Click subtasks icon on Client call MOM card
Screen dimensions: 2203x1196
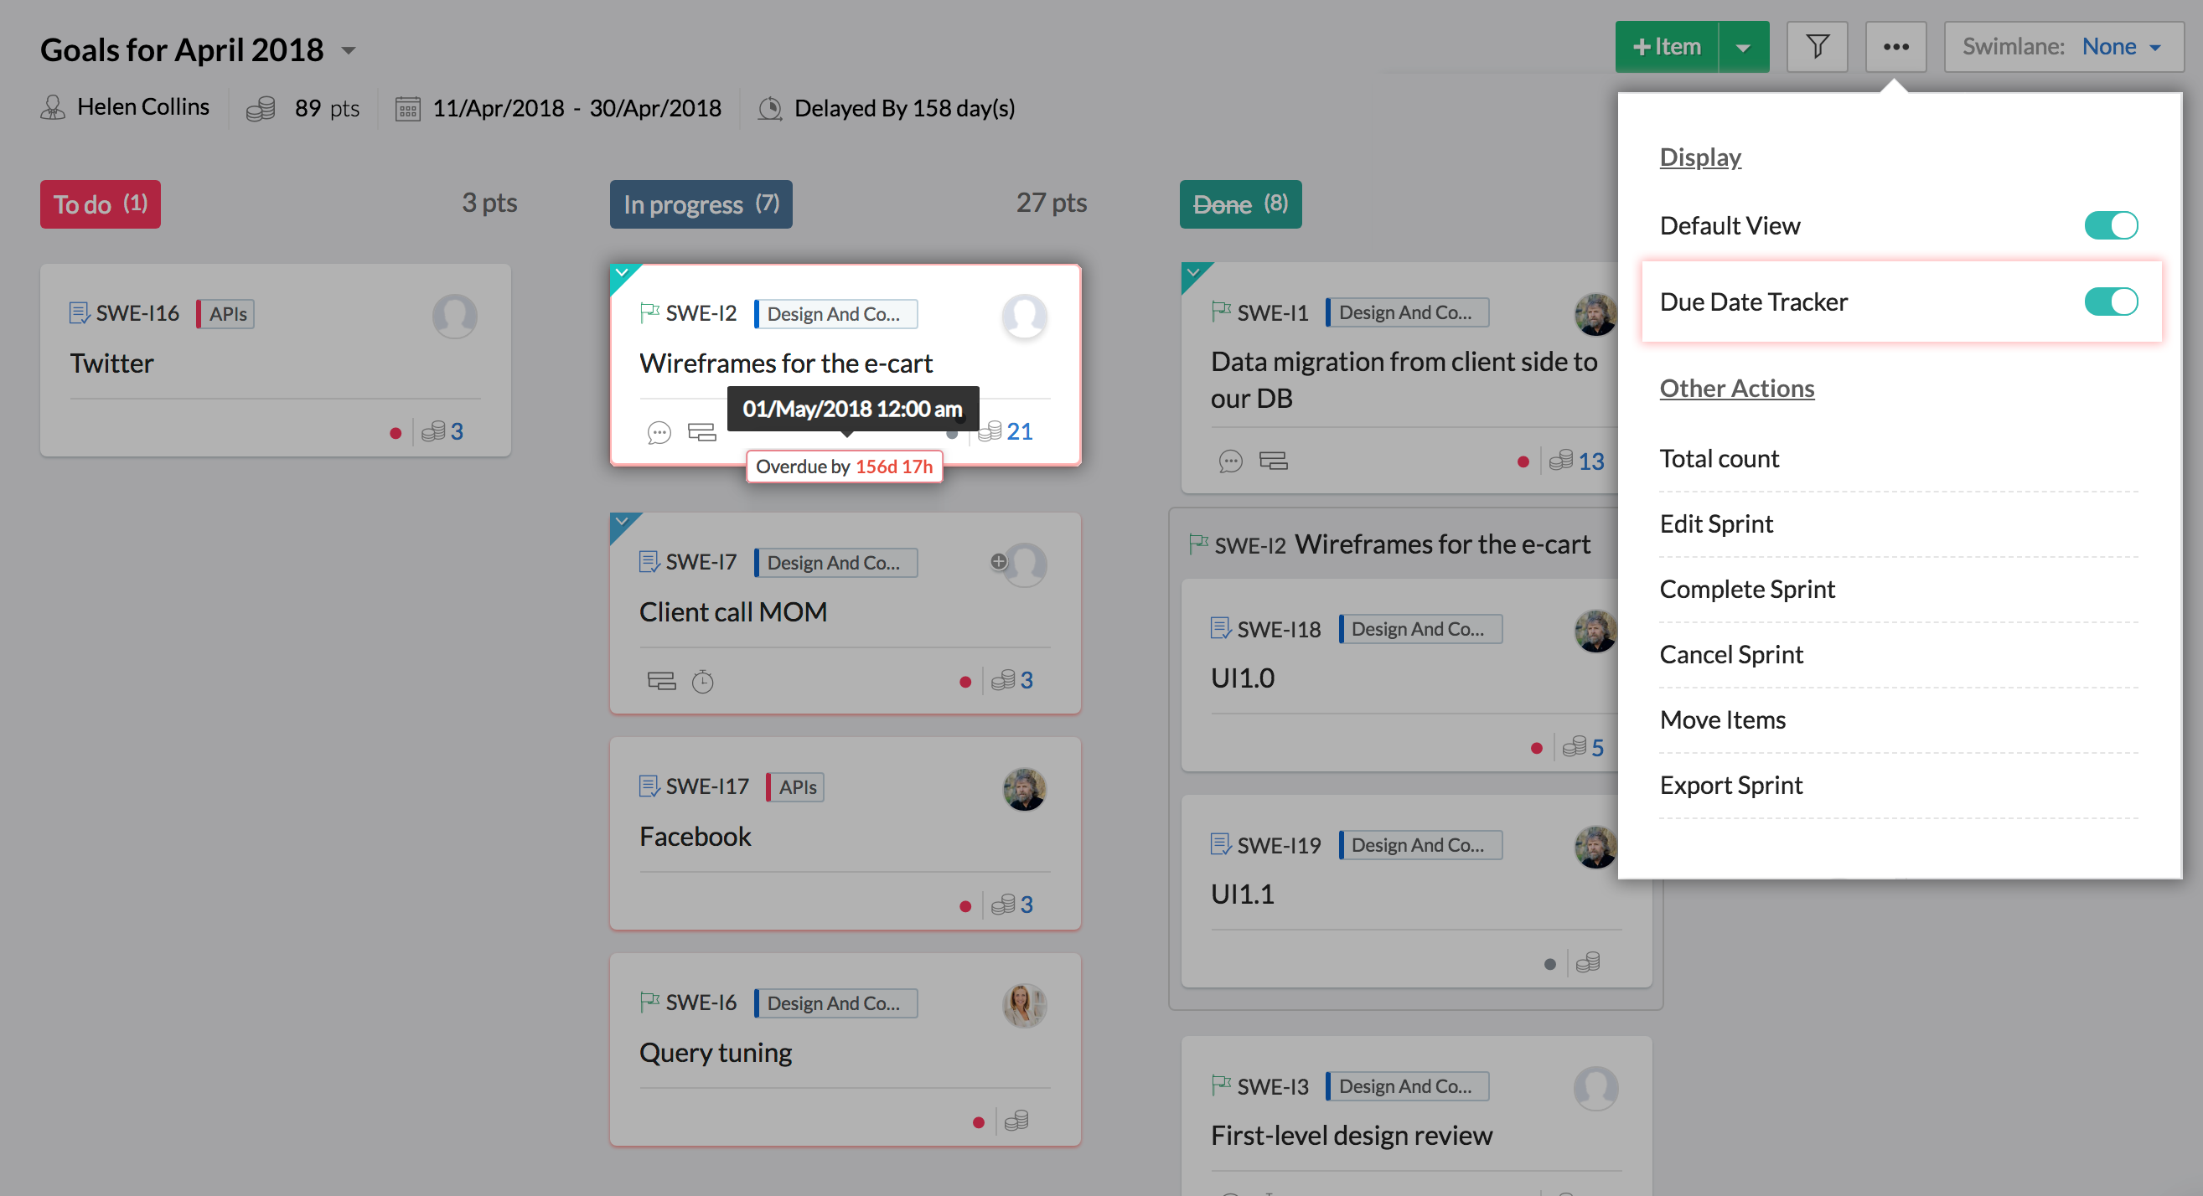661,682
